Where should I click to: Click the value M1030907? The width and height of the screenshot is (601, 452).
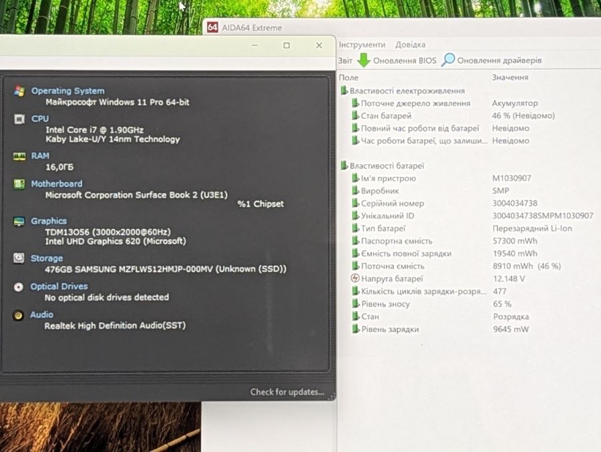click(512, 178)
